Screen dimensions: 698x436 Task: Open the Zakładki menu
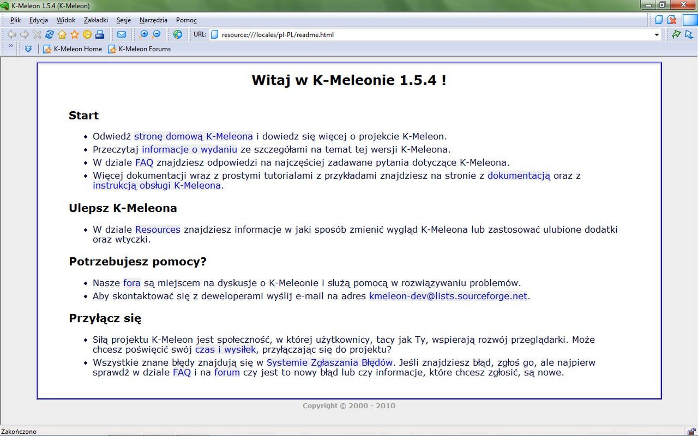[x=95, y=20]
